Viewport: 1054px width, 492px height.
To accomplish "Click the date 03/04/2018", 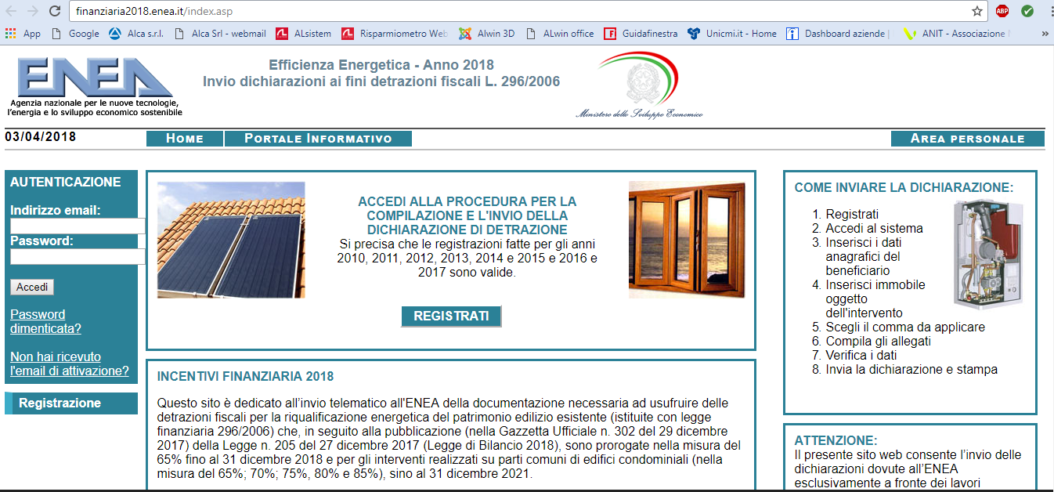I will [41, 136].
